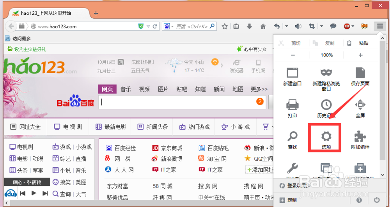Screen dimensions: 390x207
Task: Open the chat bubble toolbar icon
Action: (x=333, y=26)
